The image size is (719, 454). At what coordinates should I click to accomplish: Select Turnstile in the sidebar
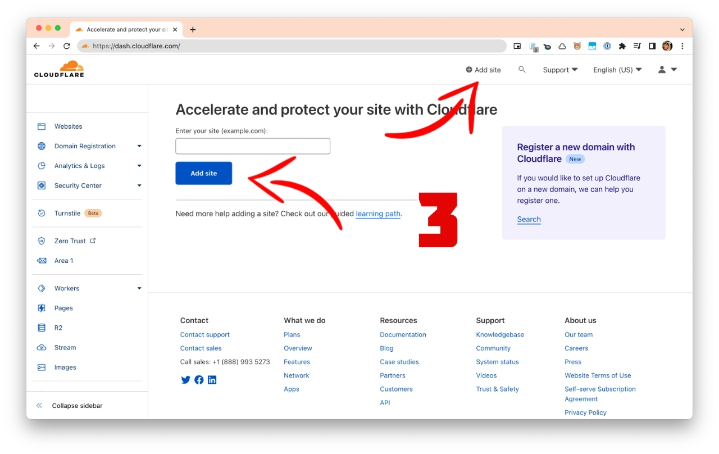point(67,213)
